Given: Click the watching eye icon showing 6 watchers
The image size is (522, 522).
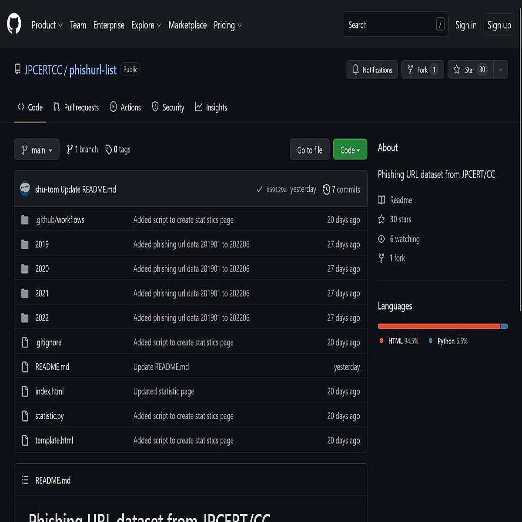Looking at the screenshot, I should [x=381, y=239].
